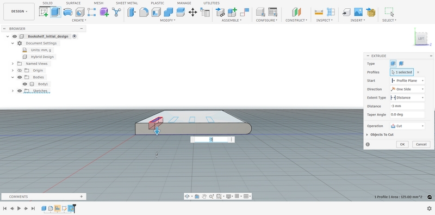Open the Extent Type dropdown
This screenshot has width=435, height=215.
[407, 98]
